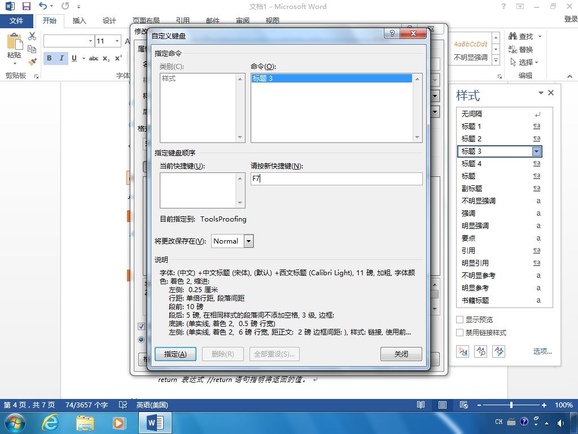The height and width of the screenshot is (434, 578).
Task: Expand the font size dropdown
Action: click(117, 41)
